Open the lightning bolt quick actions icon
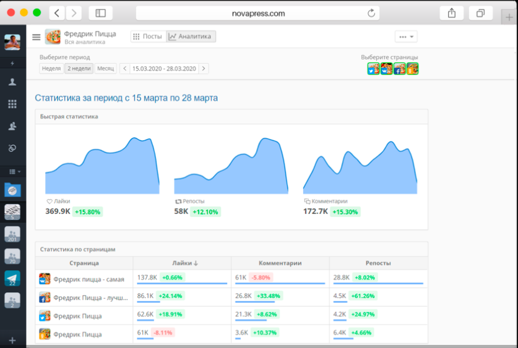518x348 pixels. coord(12,63)
